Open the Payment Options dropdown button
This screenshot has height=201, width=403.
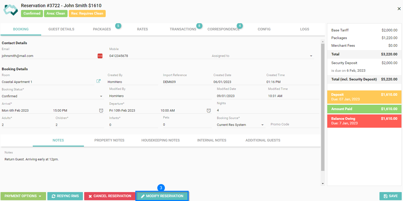tap(23, 196)
